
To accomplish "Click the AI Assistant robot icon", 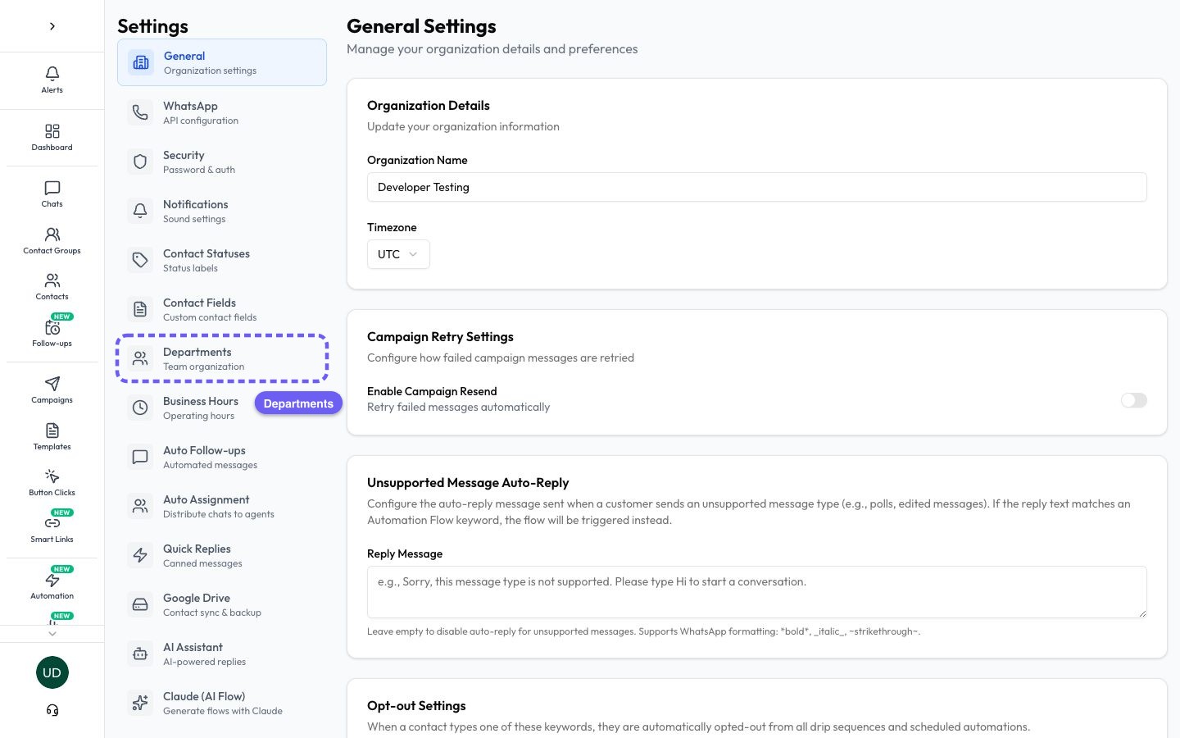I will coord(140,654).
